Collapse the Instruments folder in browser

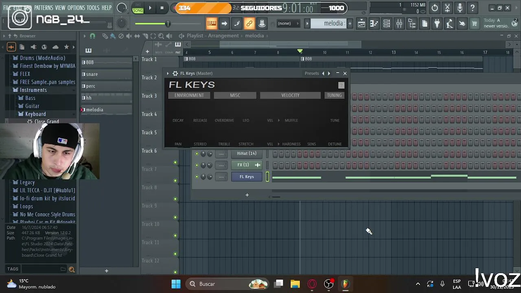[33, 90]
